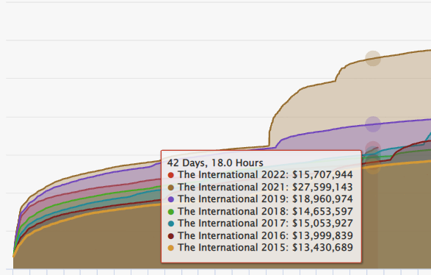Screen dimensions: 431x275
Task: Click the text 'The International 2015: $13,430,689'
Action: point(265,248)
